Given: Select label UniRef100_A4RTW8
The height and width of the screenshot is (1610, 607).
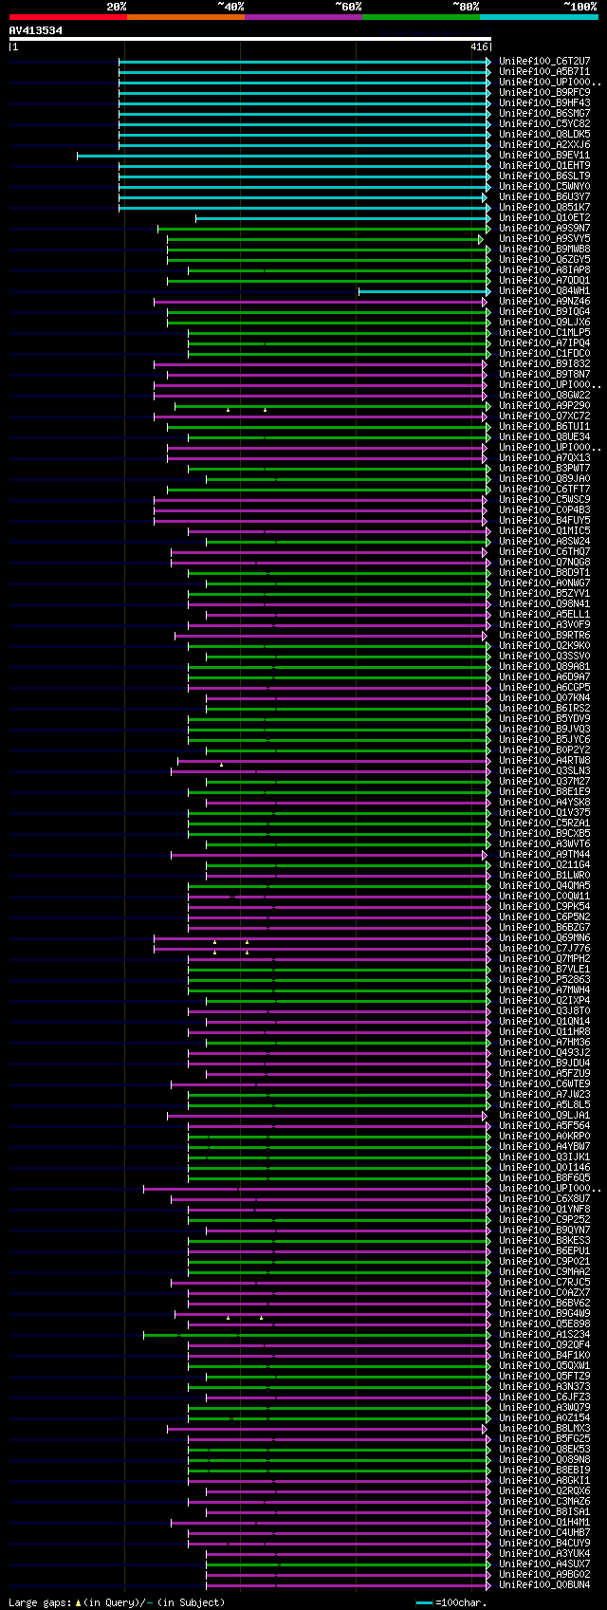Looking at the screenshot, I should pos(544,760).
